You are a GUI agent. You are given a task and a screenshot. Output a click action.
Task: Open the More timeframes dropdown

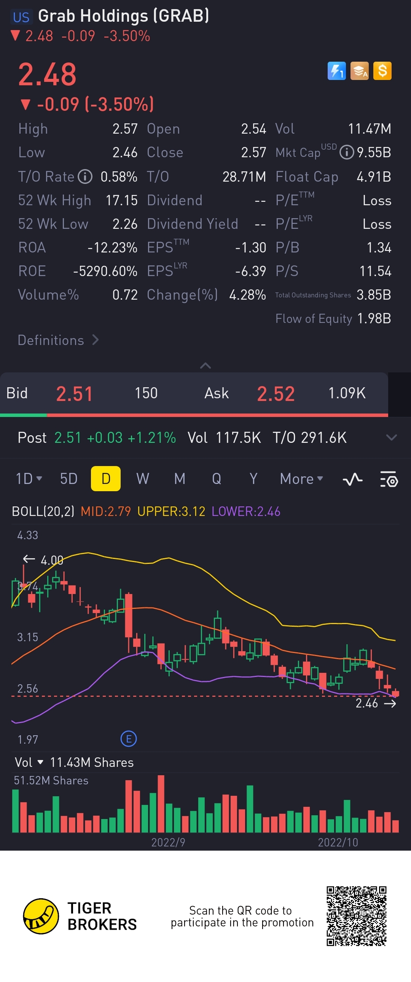(x=302, y=479)
